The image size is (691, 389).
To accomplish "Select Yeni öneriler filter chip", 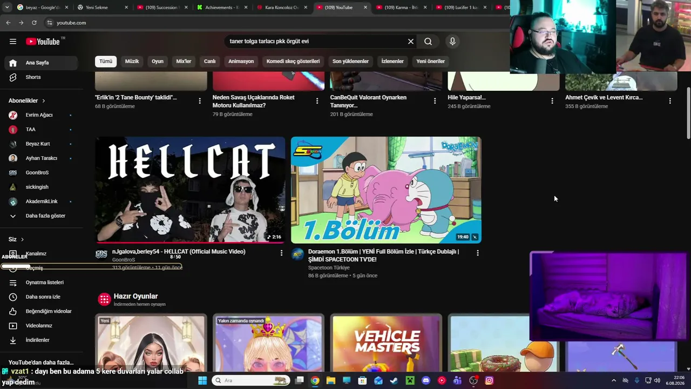I will [431, 61].
